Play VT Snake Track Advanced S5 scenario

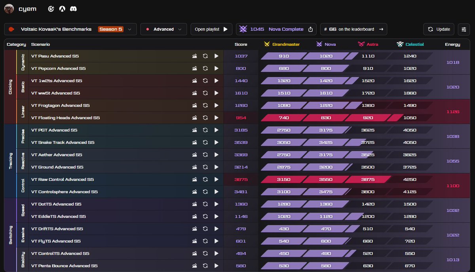pyautogui.click(x=216, y=143)
